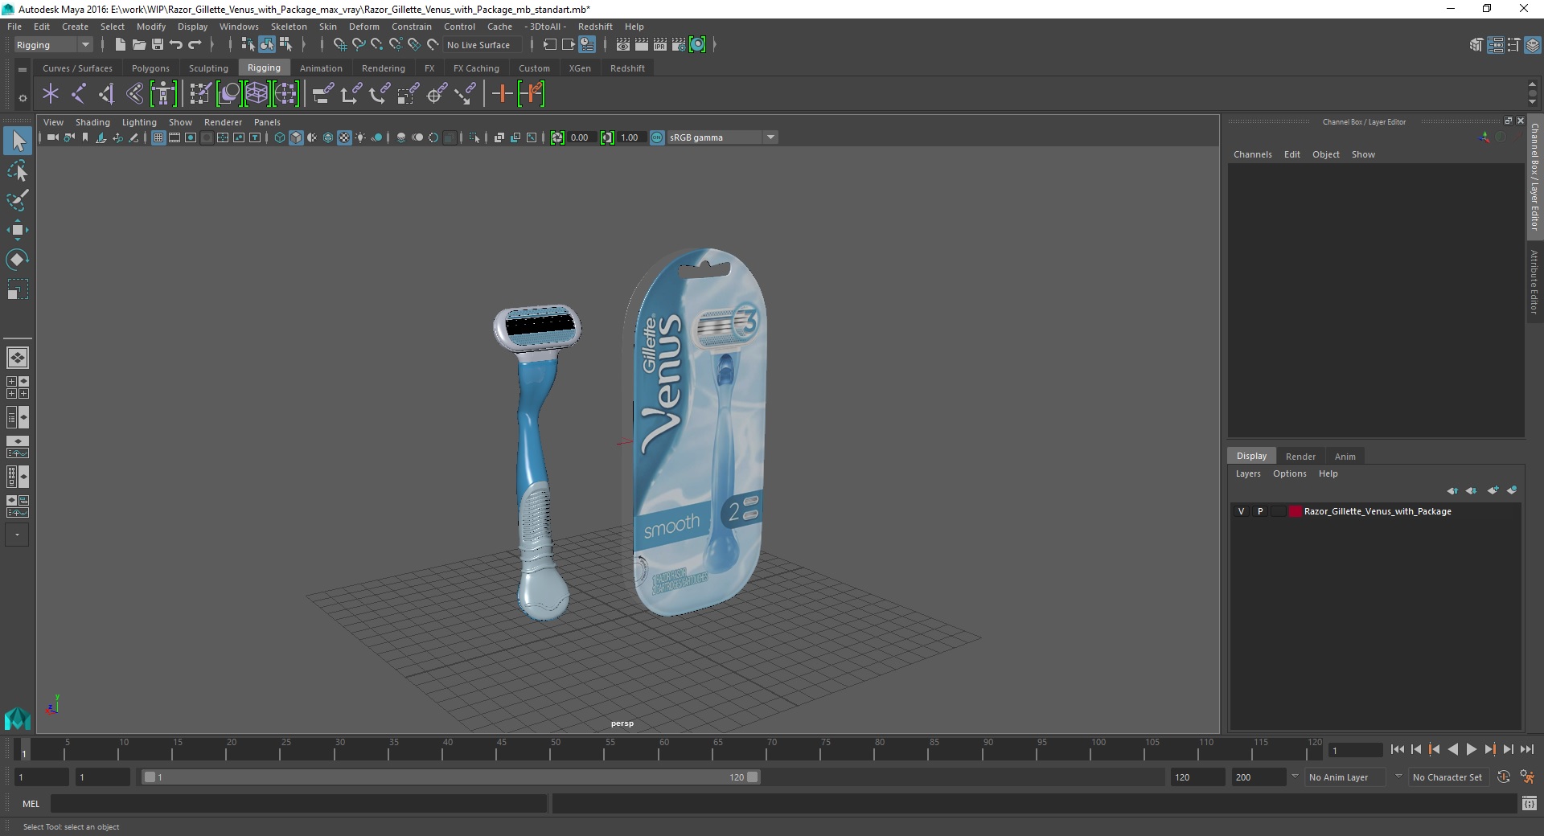This screenshot has width=1544, height=836.
Task: Open Channels menu in Channel Box
Action: click(x=1253, y=154)
